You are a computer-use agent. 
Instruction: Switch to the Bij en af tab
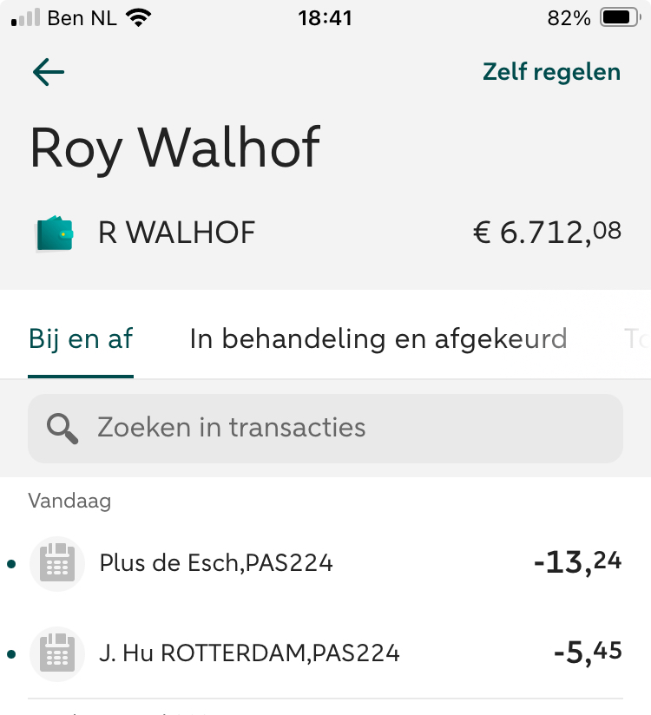coord(81,338)
